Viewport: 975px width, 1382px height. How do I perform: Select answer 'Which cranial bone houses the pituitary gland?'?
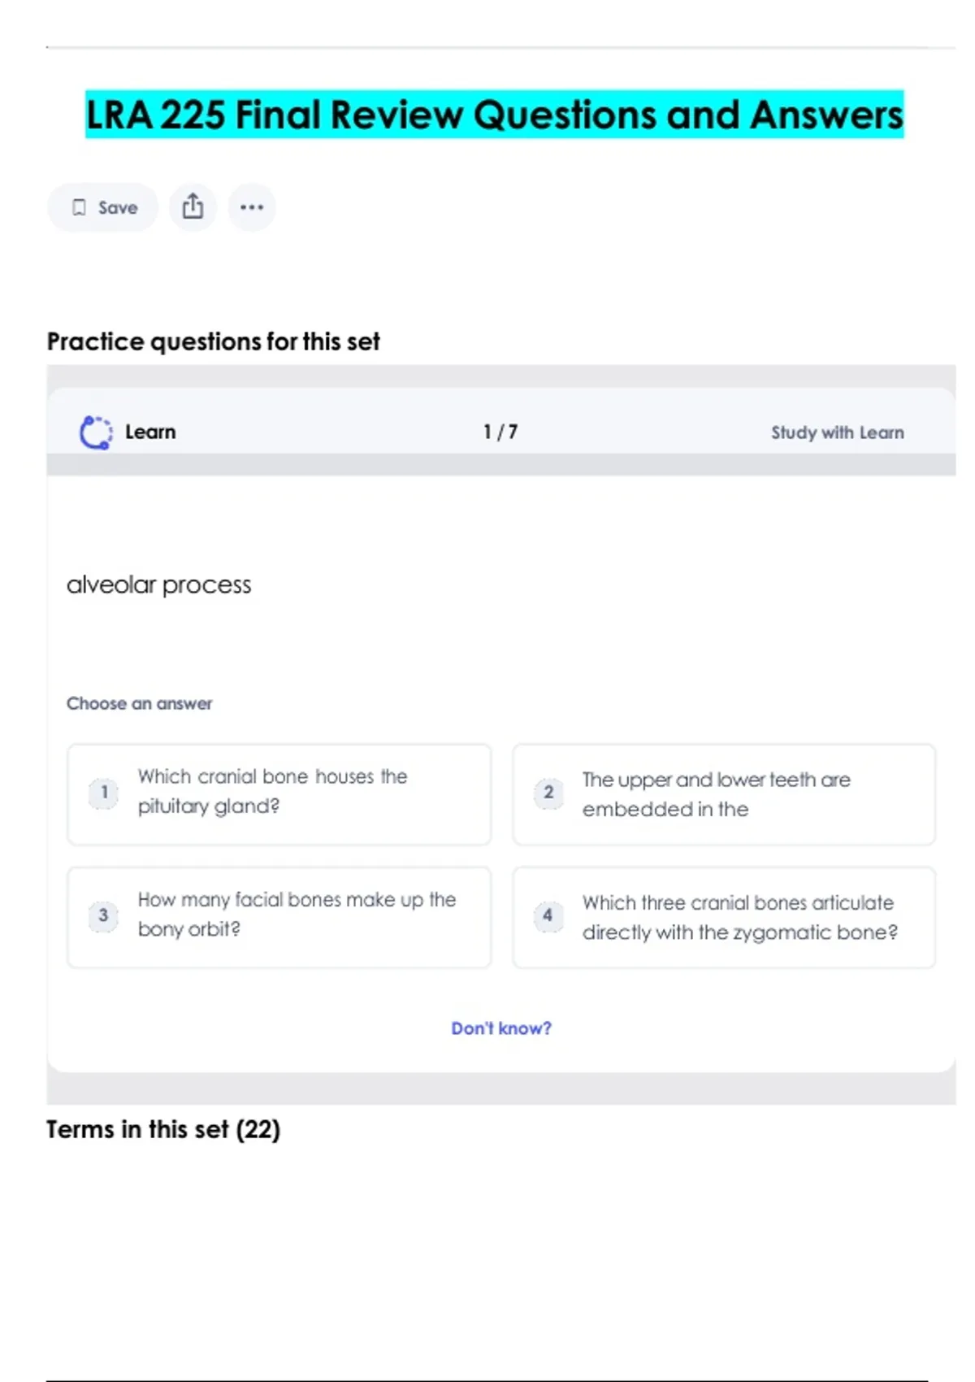tap(272, 791)
